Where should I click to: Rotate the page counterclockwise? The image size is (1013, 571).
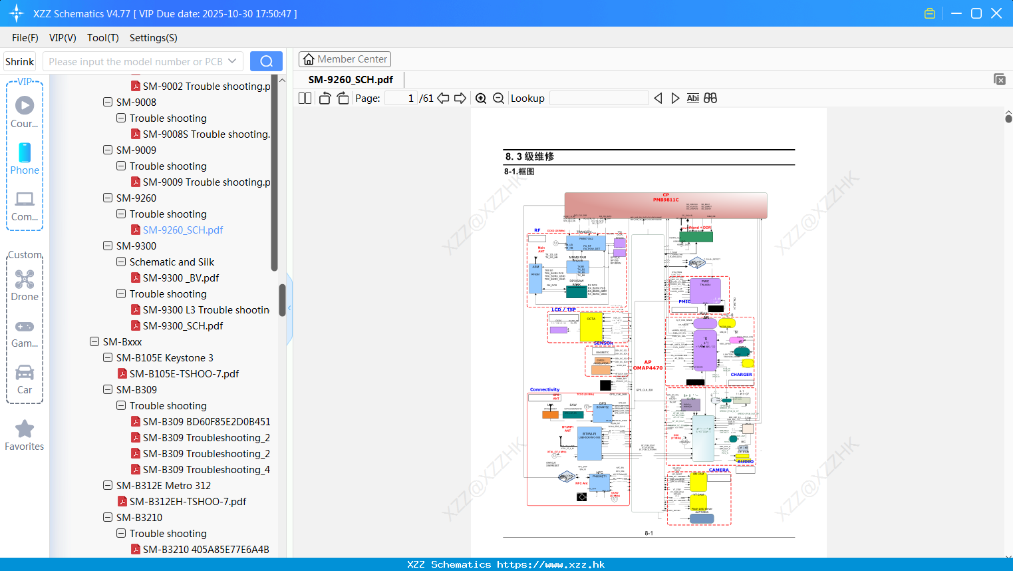[325, 98]
